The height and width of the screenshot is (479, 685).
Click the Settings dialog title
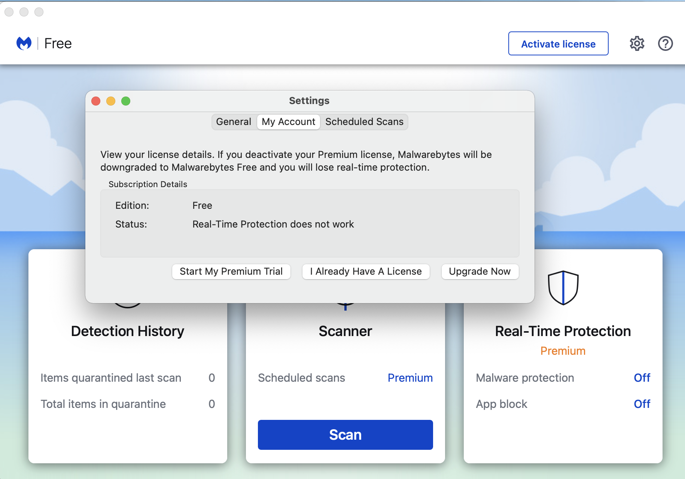pyautogui.click(x=309, y=101)
